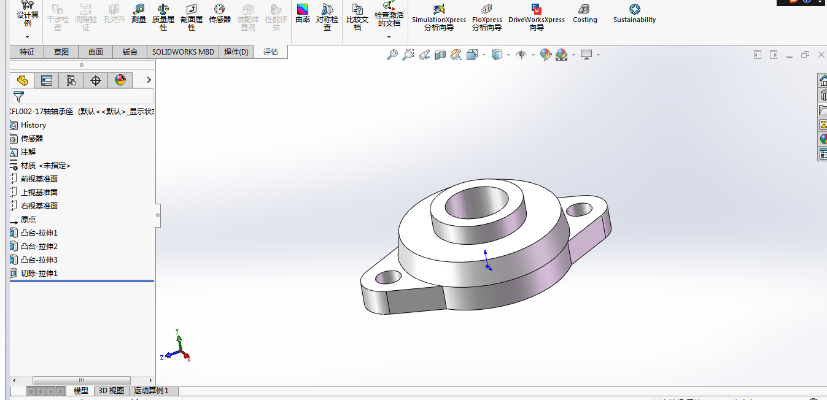Open the DisplayManager tab in side panel
This screenshot has height=400, width=827.
pyautogui.click(x=120, y=80)
